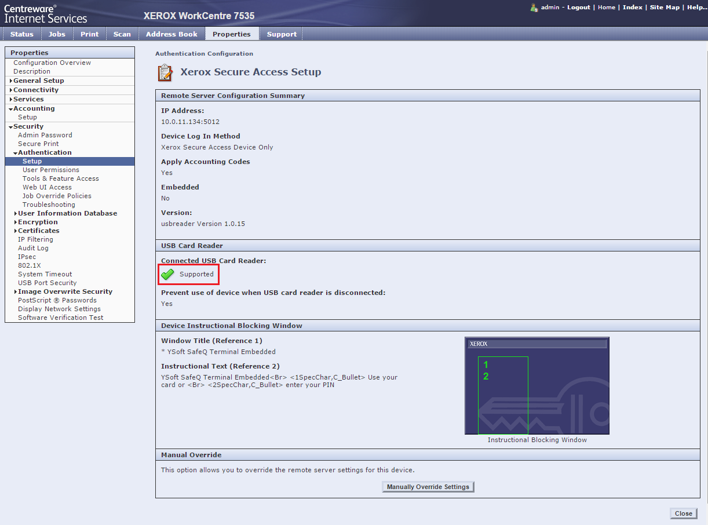Select User Permissions in the sidebar
Screen dimensions: 708x525
point(51,170)
